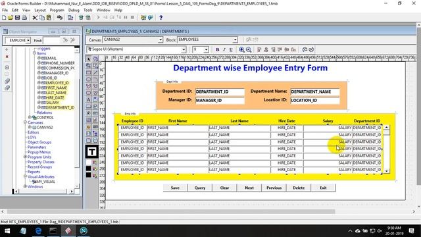Viewport: 421px width, 237px height.
Task: Select the Magnify tool in tool palette
Action: 89,66
